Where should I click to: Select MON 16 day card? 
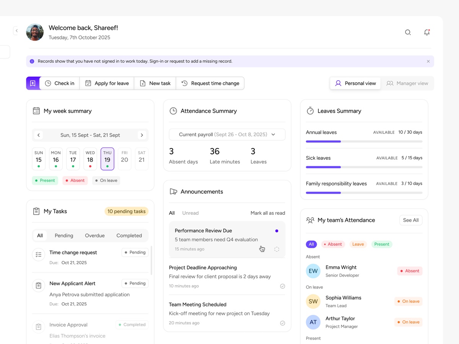point(56,159)
